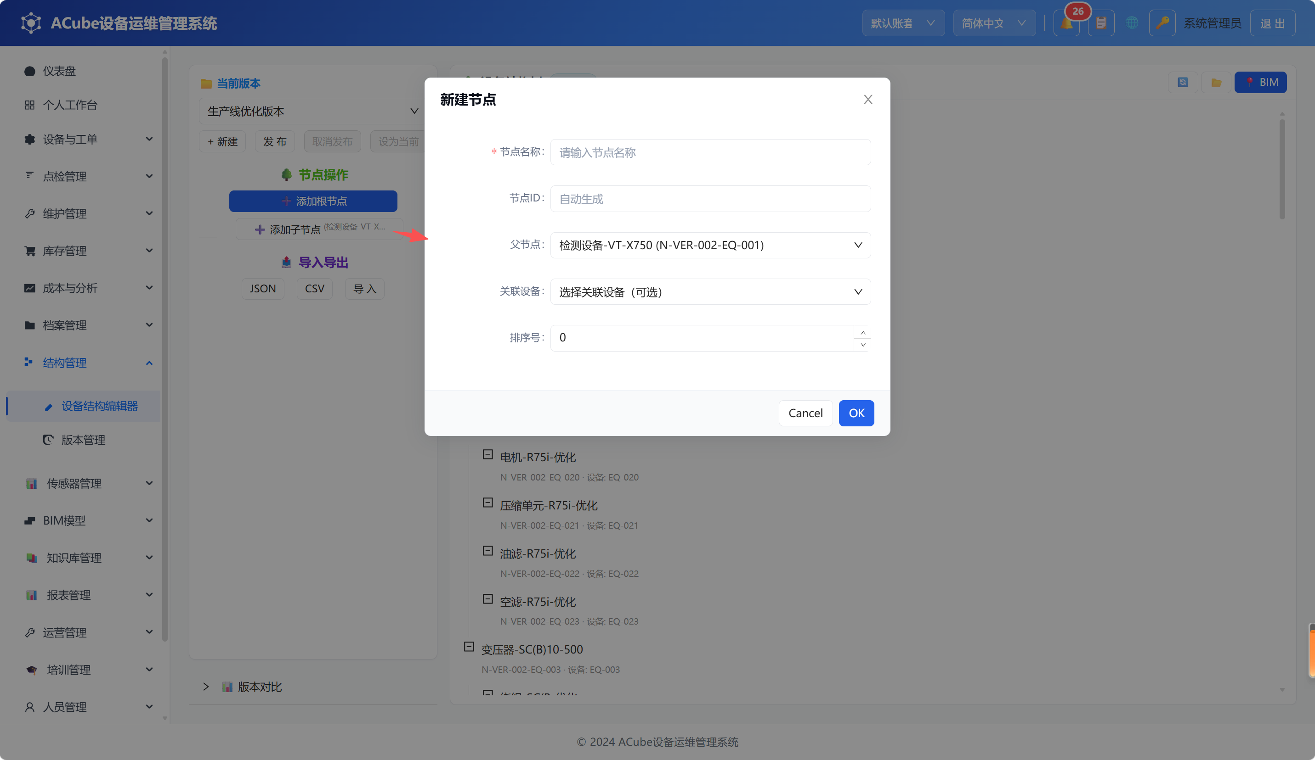Expand 传感器管理 menu
The width and height of the screenshot is (1315, 760).
coord(84,483)
